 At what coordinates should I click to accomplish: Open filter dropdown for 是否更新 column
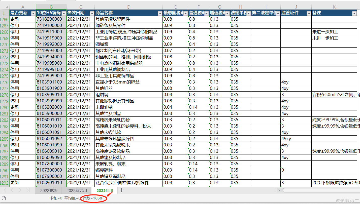point(33,13)
